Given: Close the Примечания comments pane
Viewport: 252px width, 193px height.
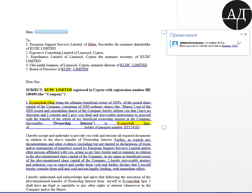Looking at the screenshot, I should point(246,35).
